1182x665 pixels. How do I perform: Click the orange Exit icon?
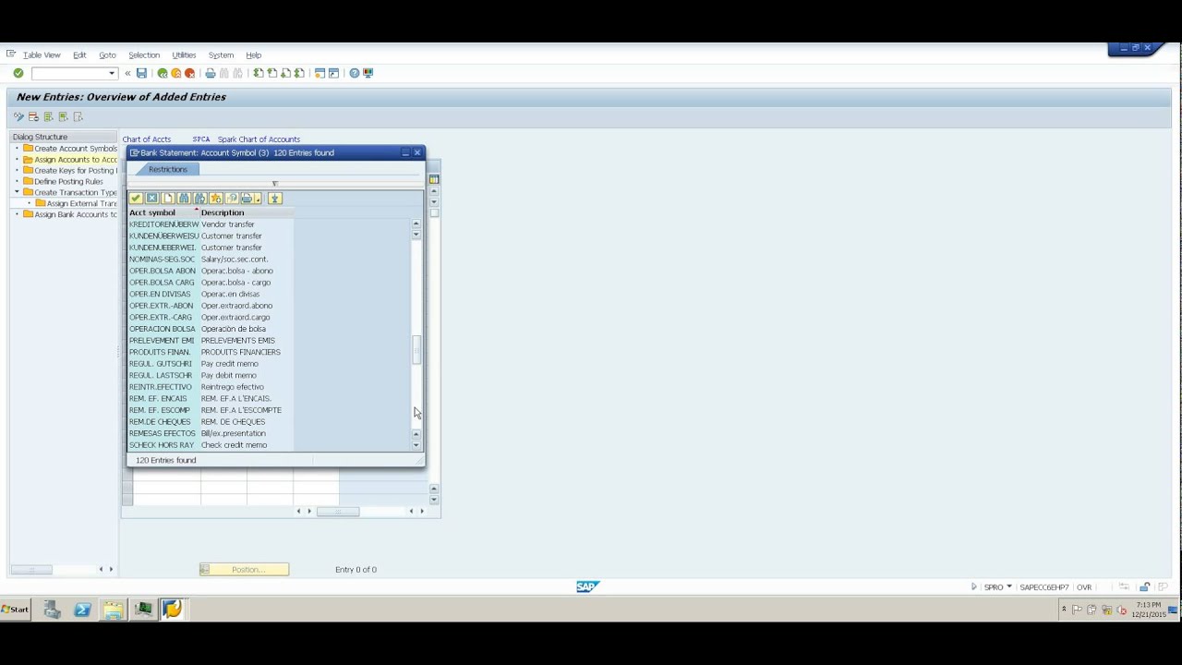(175, 73)
